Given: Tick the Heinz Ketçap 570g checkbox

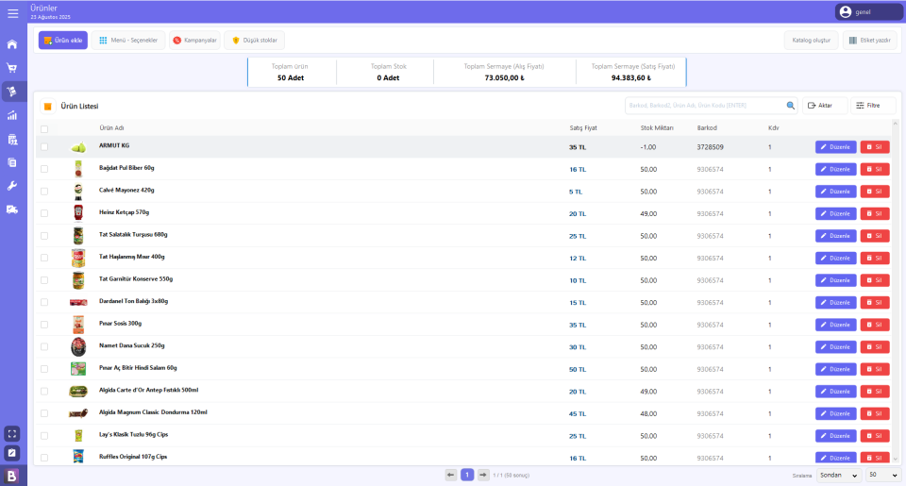Looking at the screenshot, I should (44, 213).
